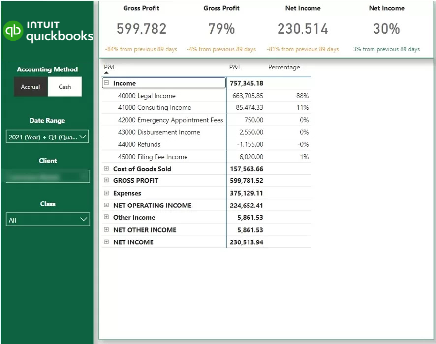The image size is (436, 344).
Task: Select the 41000 Consulting Income row
Action: click(x=155, y=107)
